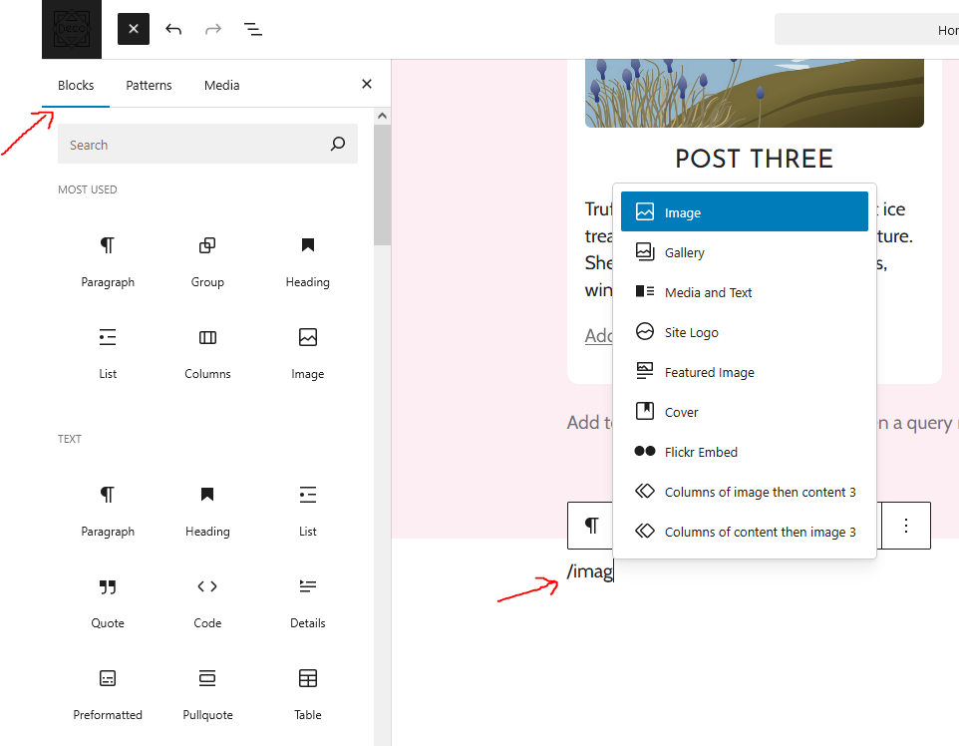
Task: Close the inserter panel X button
Action: tap(366, 85)
